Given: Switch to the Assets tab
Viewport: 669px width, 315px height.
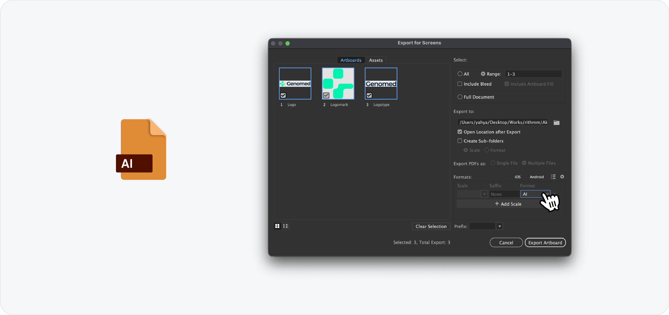Looking at the screenshot, I should point(376,60).
